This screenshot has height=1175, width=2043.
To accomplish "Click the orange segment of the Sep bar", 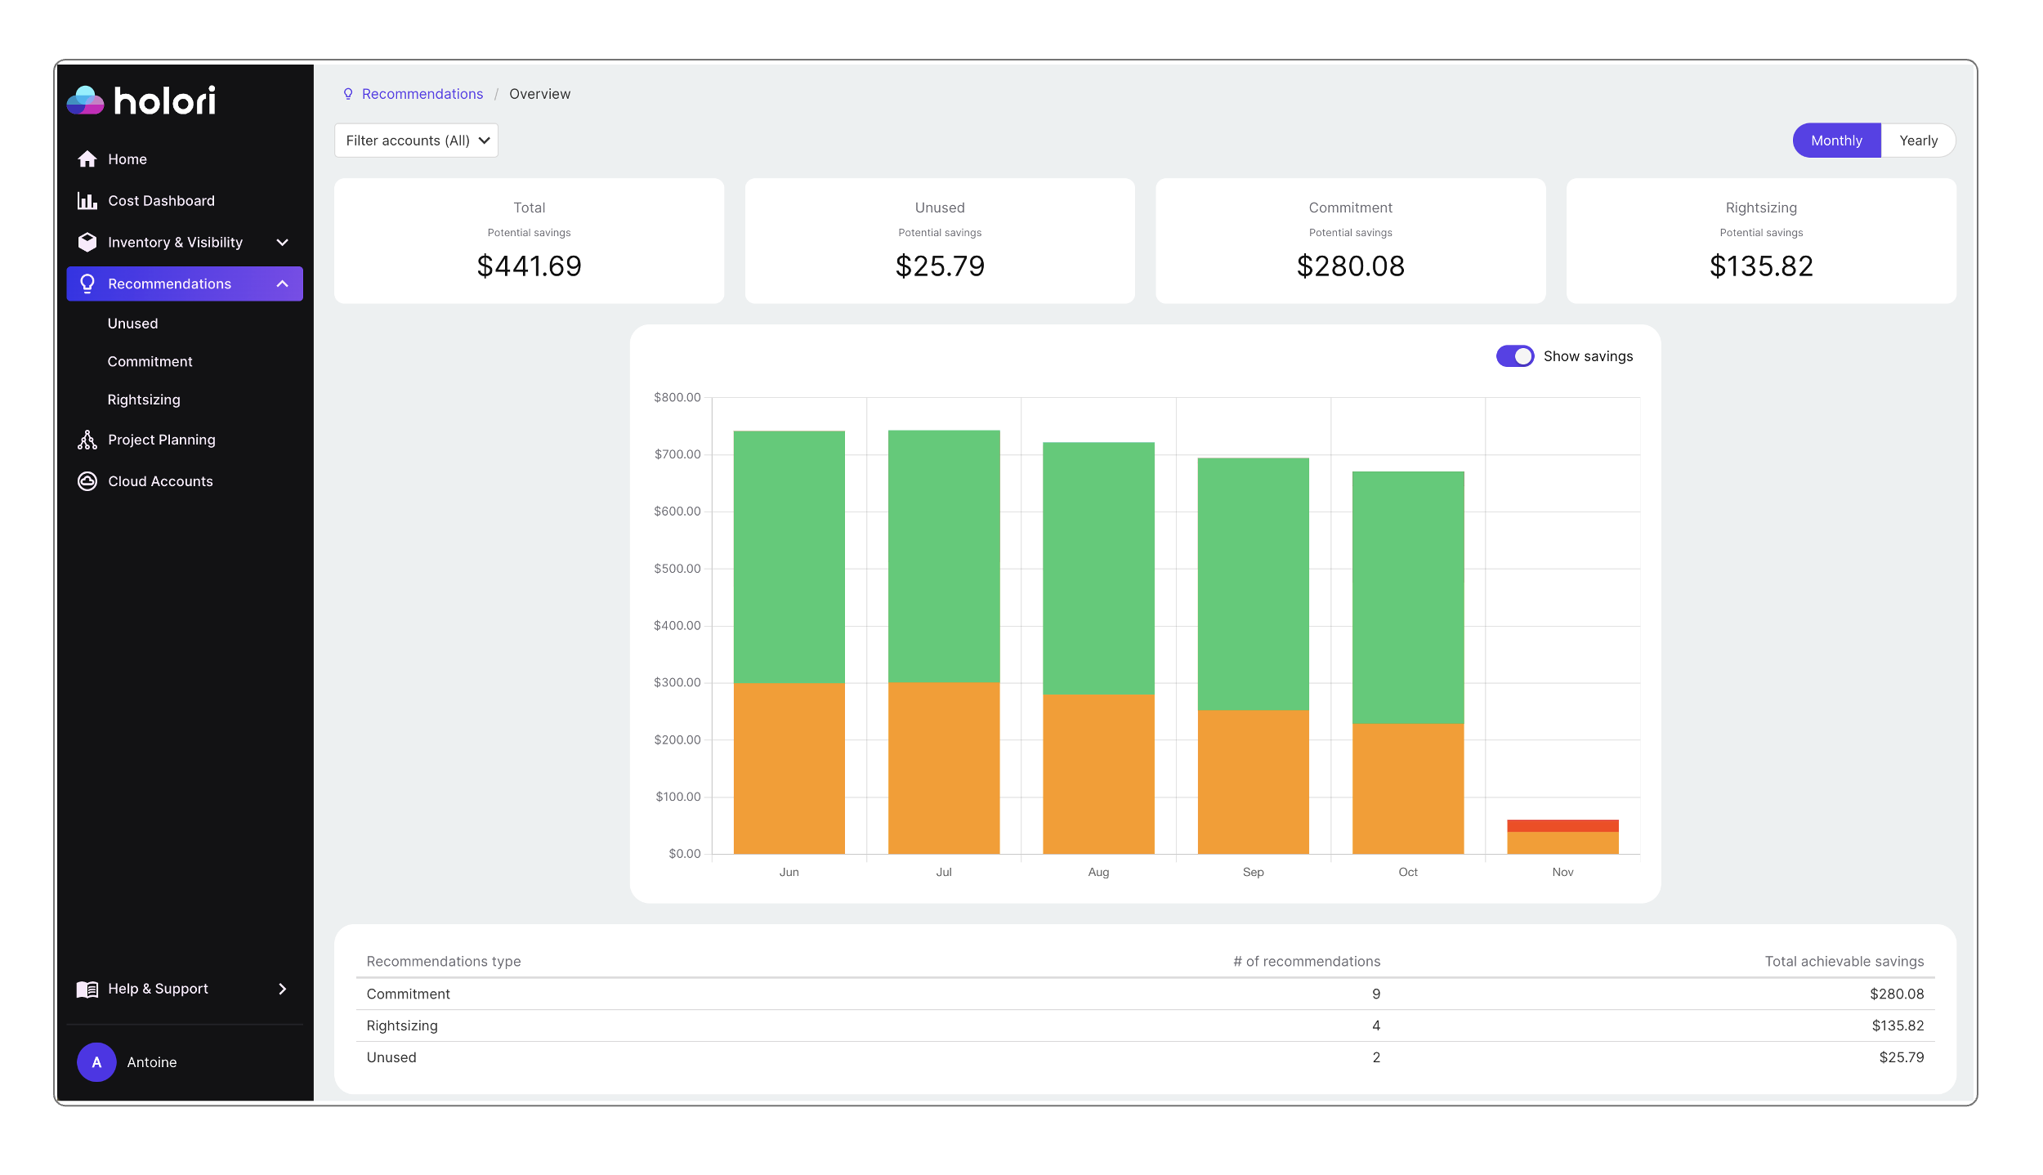I will click(x=1254, y=782).
